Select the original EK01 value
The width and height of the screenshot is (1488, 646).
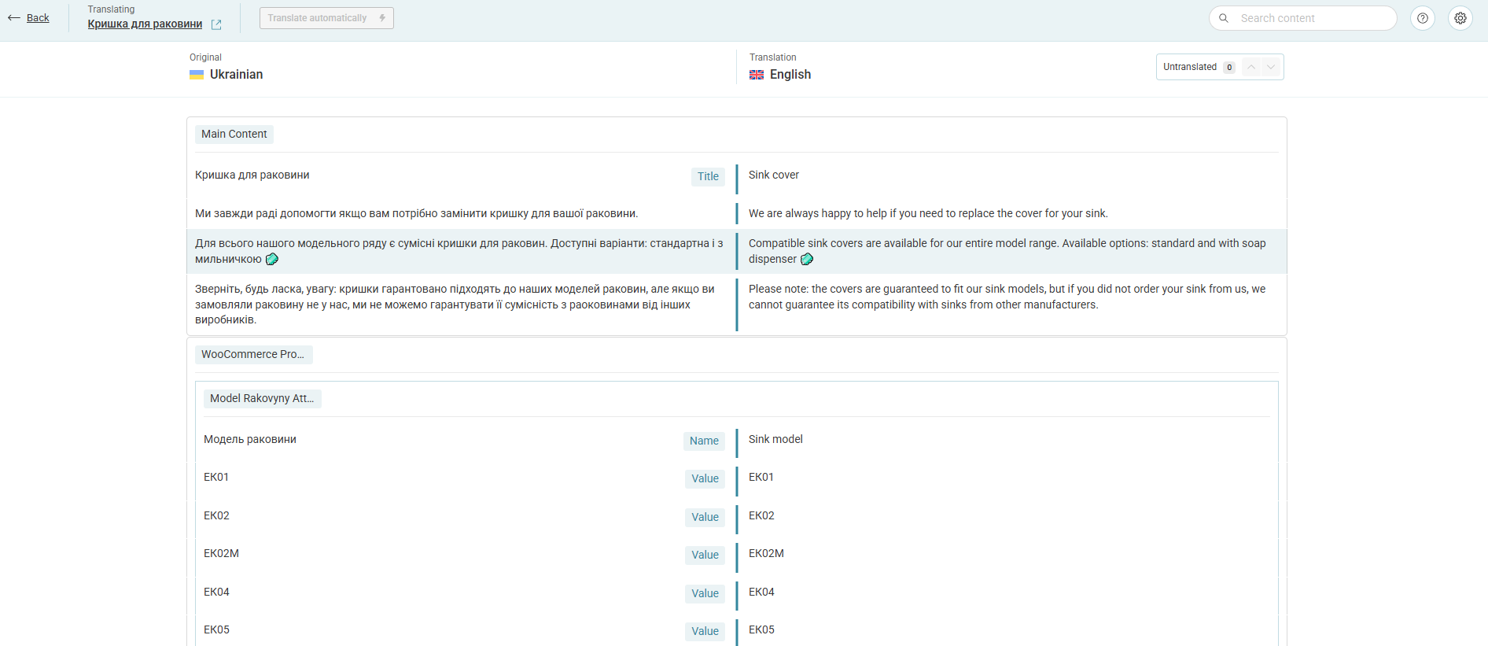click(216, 478)
